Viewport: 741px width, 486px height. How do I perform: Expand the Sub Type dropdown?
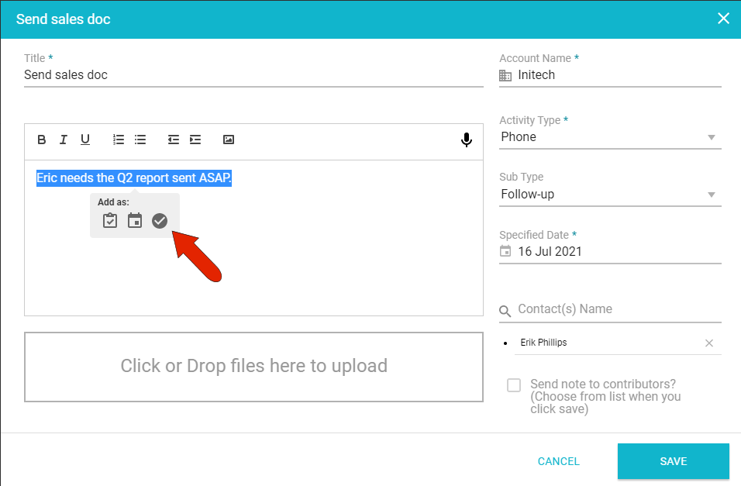pyautogui.click(x=610, y=195)
